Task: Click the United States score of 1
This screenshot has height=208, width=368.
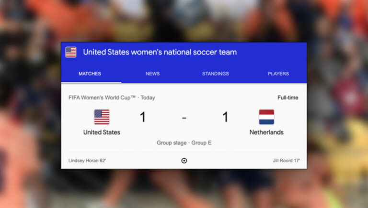Action: [x=143, y=118]
